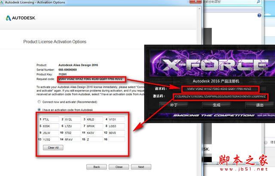Click activation field 6 containing L7ZU
This screenshot has width=275, height=176.
(x=73, y=126)
